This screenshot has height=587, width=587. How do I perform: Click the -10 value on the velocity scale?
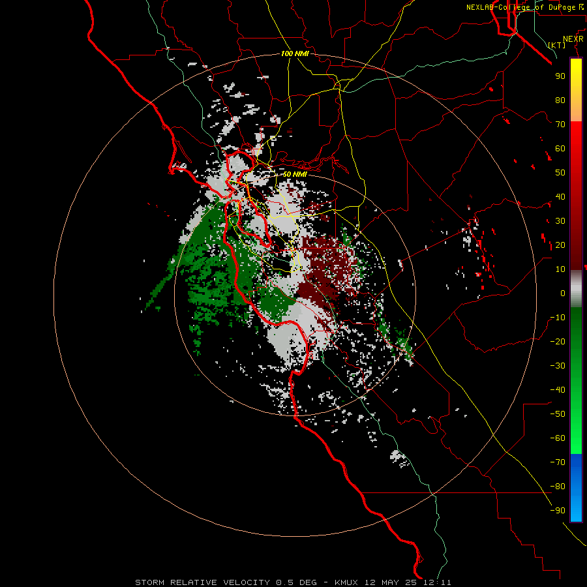click(x=558, y=318)
